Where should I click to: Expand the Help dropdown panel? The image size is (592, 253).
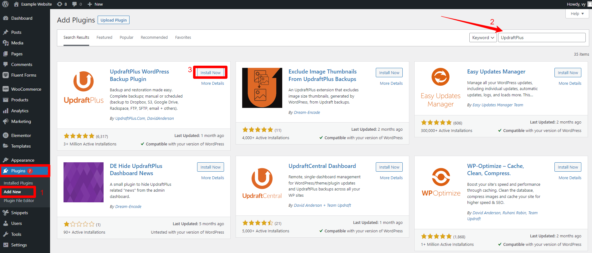pyautogui.click(x=577, y=14)
